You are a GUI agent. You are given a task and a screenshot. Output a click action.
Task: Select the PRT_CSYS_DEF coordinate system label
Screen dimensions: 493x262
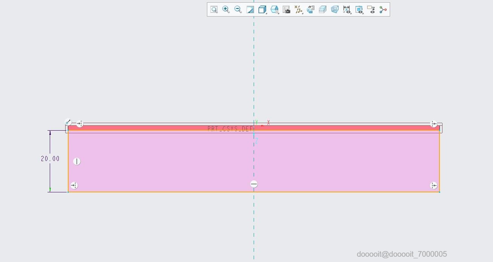click(x=230, y=129)
